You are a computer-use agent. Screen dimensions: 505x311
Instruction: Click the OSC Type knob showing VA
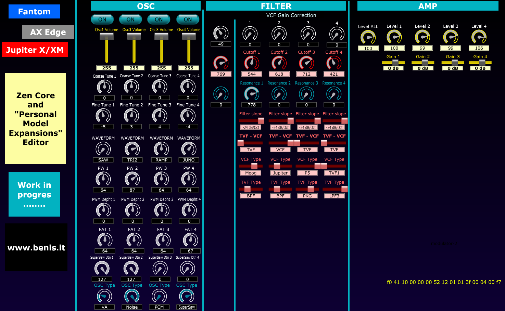click(104, 296)
